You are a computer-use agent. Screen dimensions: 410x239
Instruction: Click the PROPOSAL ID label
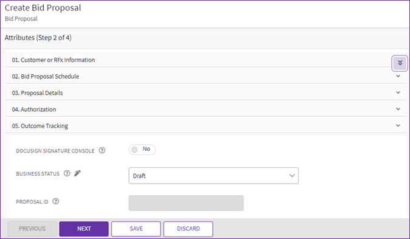click(x=32, y=202)
